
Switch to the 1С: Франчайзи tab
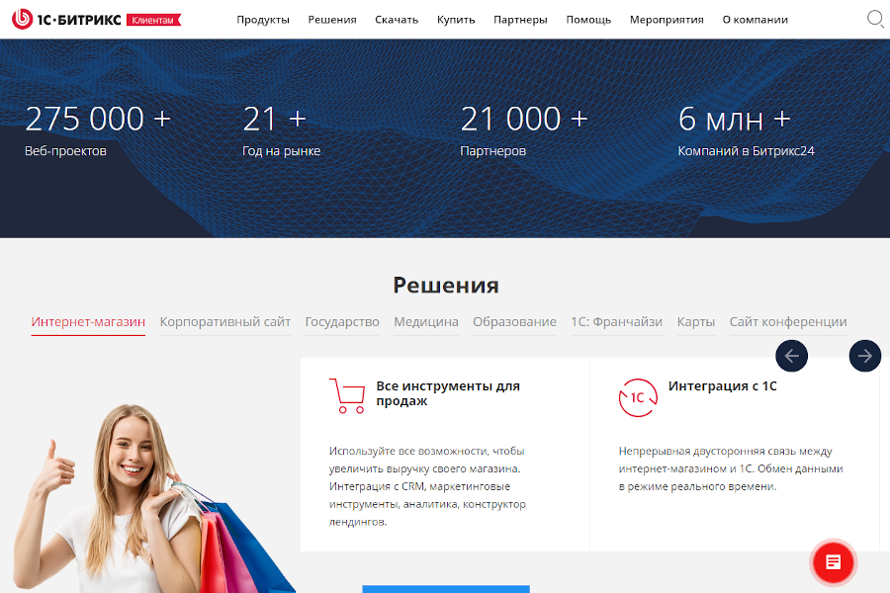click(x=616, y=322)
